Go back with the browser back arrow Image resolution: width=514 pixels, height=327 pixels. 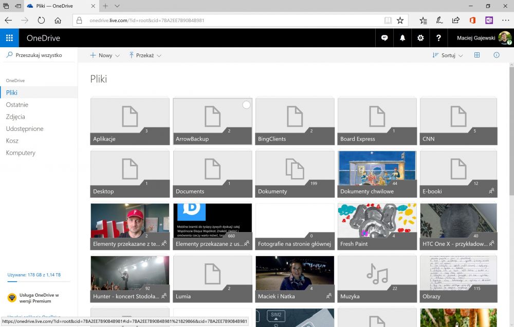click(8, 21)
